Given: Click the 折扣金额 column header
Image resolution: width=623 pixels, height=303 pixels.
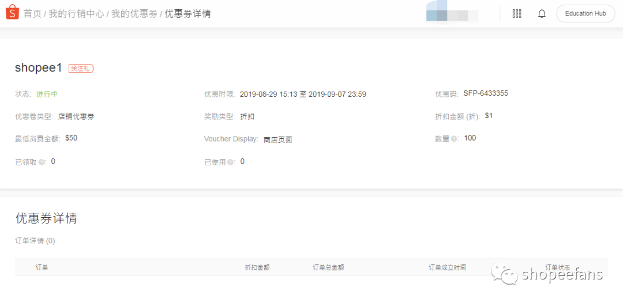Looking at the screenshot, I should point(257,268).
